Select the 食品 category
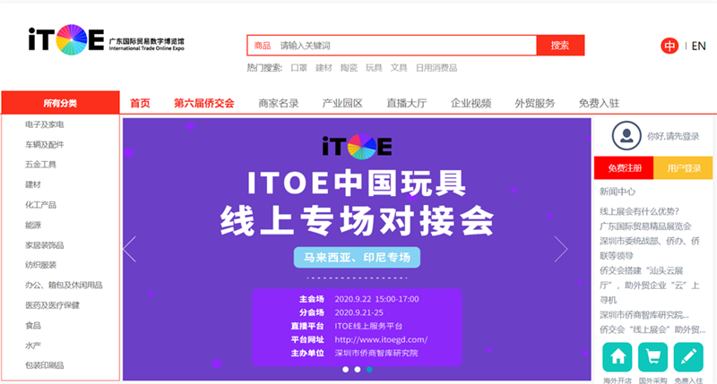This screenshot has width=717, height=384. pyautogui.click(x=33, y=325)
